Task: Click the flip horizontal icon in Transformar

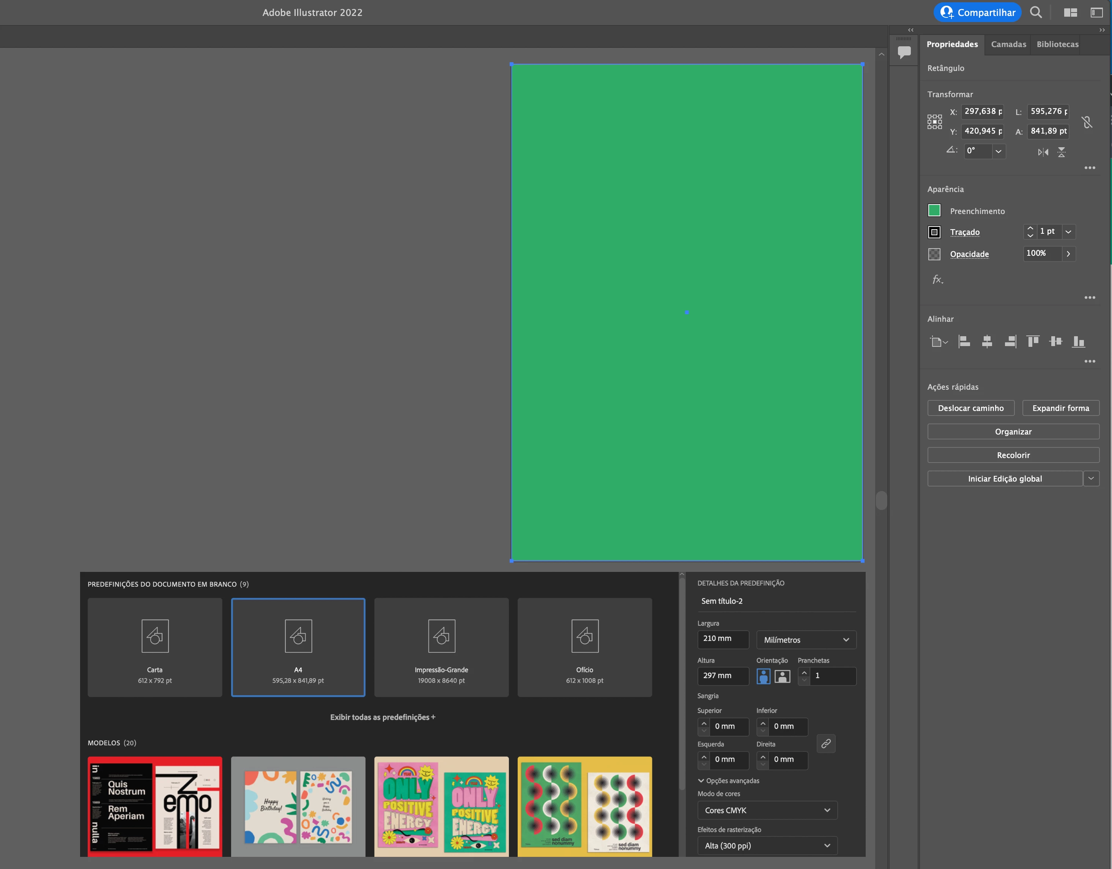Action: (x=1043, y=152)
